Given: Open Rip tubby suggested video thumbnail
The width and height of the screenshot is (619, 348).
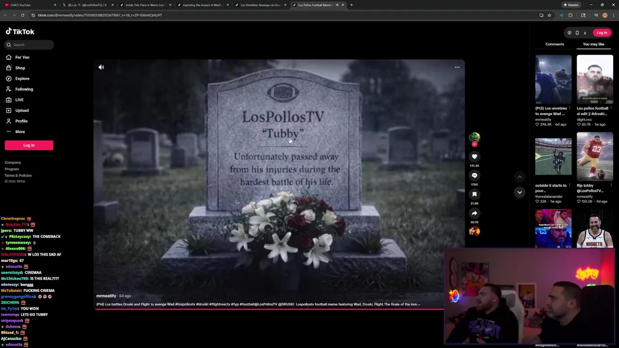Looking at the screenshot, I should [595, 157].
